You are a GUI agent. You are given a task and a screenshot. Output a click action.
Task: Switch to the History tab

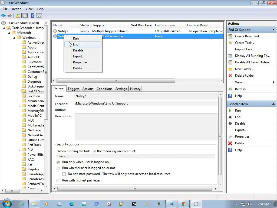click(135, 89)
